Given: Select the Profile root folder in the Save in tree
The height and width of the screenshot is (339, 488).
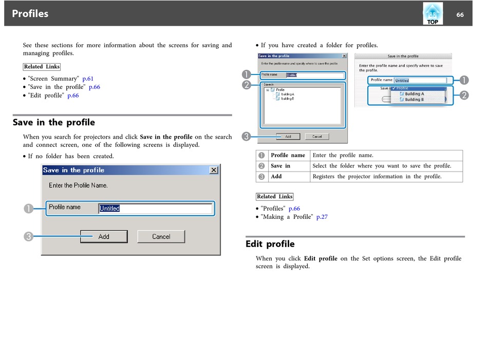Looking at the screenshot, I should 280,90.
